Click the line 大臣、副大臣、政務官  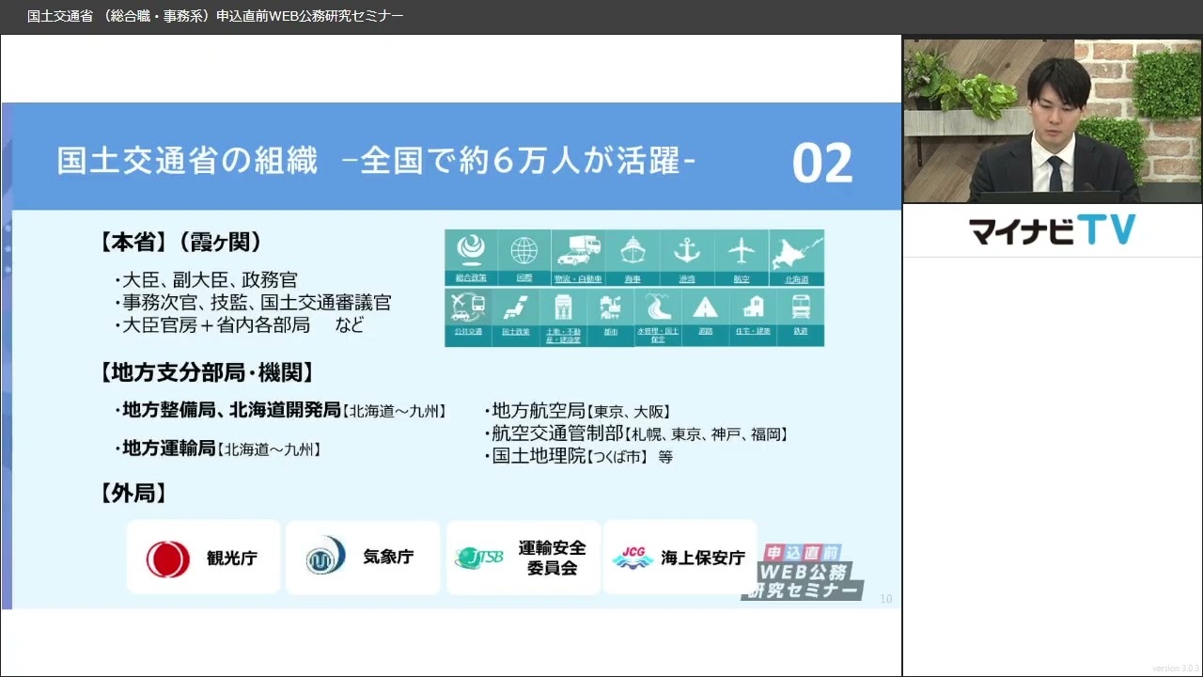206,280
